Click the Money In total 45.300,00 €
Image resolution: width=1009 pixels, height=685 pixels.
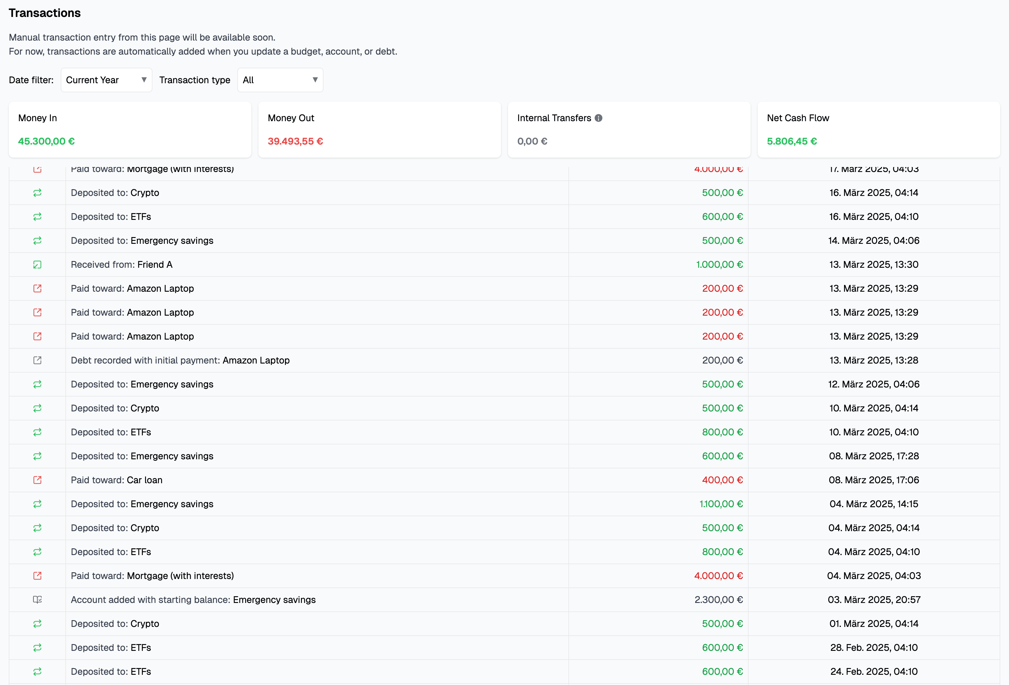click(46, 141)
